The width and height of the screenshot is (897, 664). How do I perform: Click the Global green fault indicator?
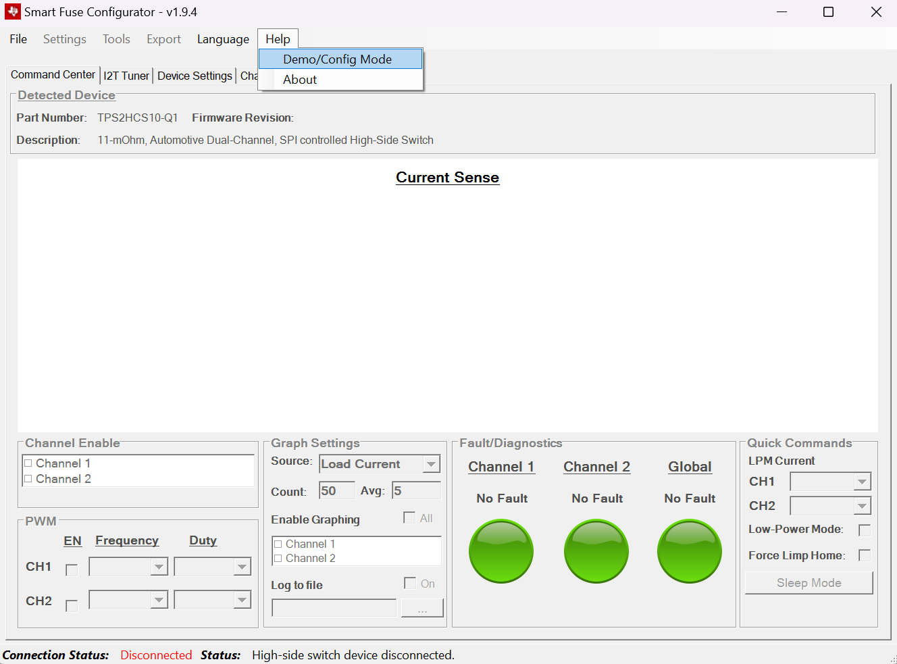pyautogui.click(x=690, y=551)
